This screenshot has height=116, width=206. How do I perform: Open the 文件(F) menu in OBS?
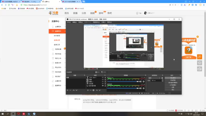[69, 22]
